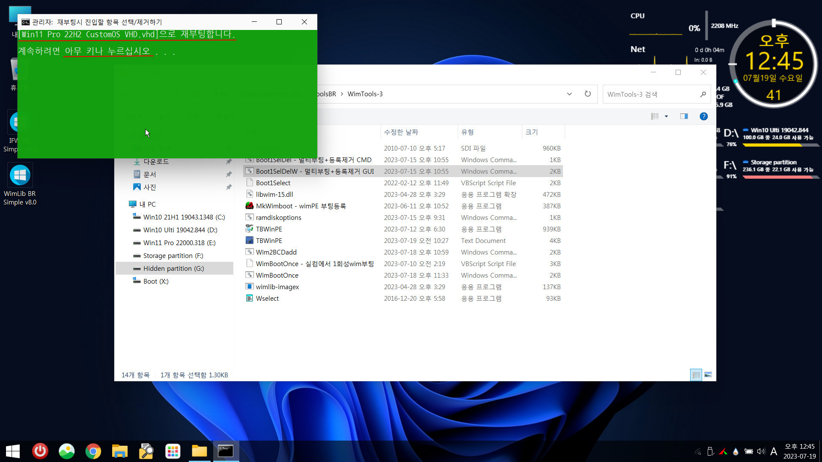
Task: Refresh the WimTools-3 folder view
Action: click(588, 94)
